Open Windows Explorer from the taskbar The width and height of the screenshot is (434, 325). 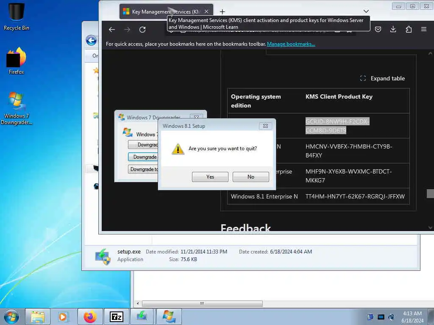click(x=38, y=317)
